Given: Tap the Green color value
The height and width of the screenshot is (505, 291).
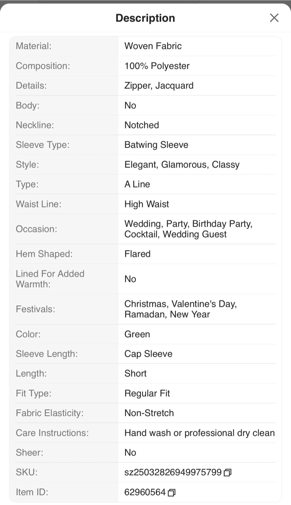Looking at the screenshot, I should pyautogui.click(x=137, y=334).
